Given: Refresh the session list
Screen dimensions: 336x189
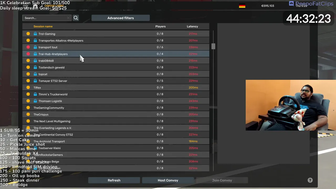Looking at the screenshot, I should [x=114, y=180].
